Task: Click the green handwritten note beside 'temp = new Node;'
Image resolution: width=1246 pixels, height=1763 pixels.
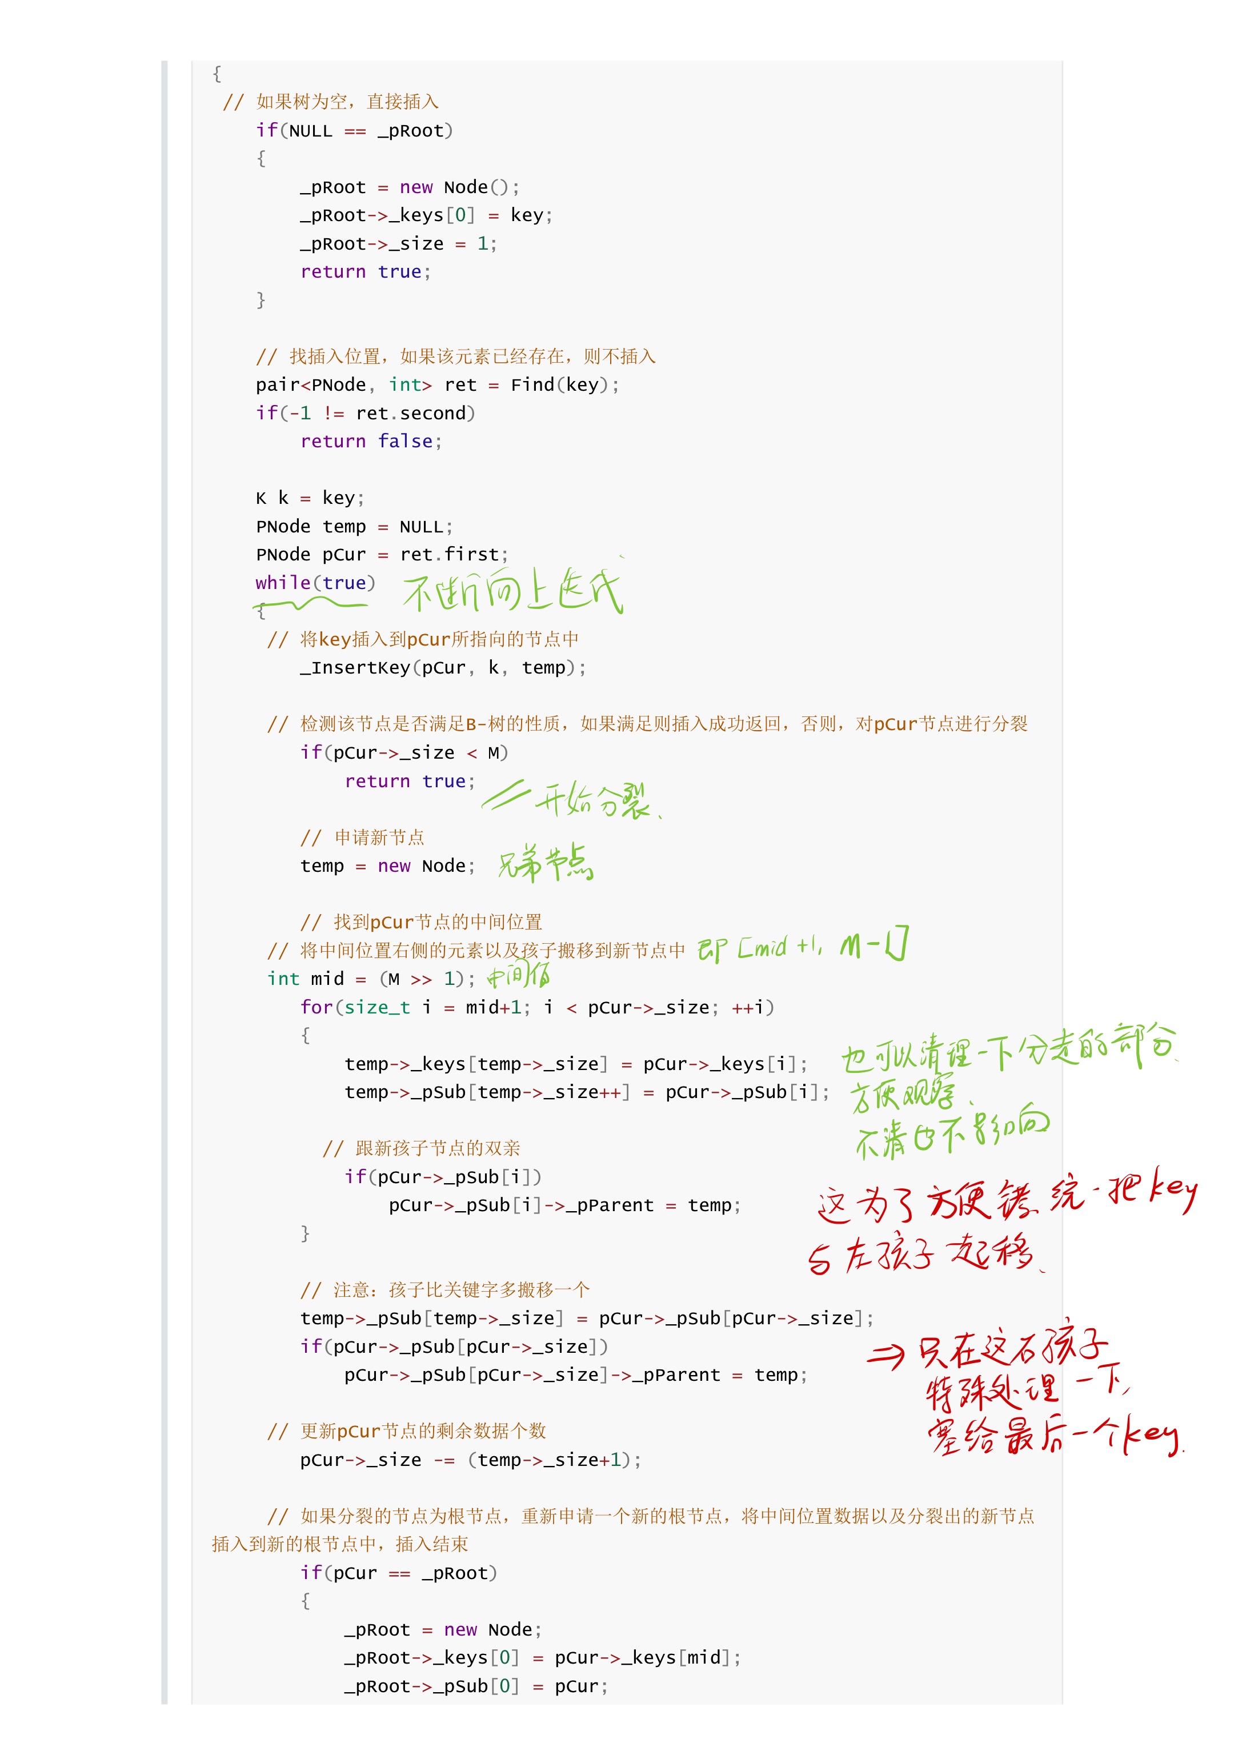Action: click(545, 864)
